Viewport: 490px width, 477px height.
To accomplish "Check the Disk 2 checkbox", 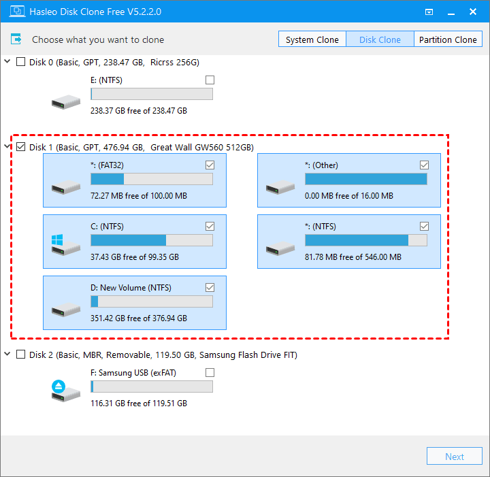I will 20,355.
